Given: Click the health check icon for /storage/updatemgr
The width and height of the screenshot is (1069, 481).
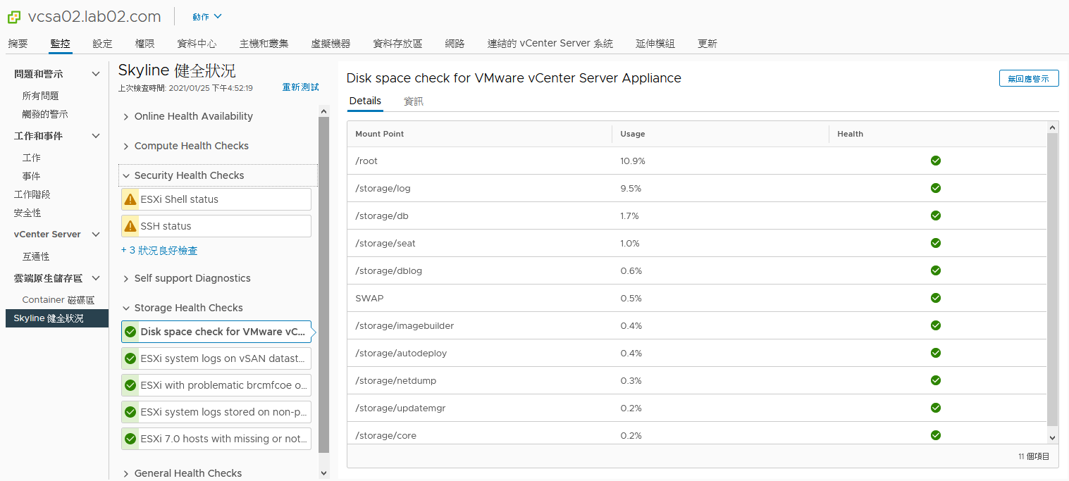Looking at the screenshot, I should pos(936,408).
